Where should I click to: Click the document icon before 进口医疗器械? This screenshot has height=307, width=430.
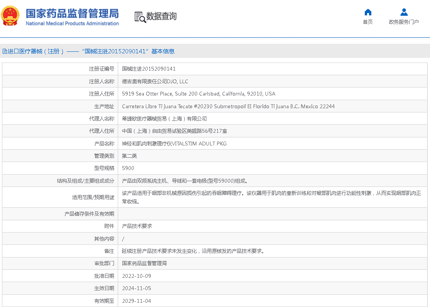[x=5, y=51]
